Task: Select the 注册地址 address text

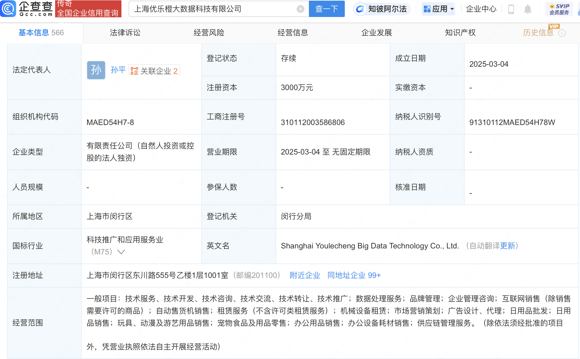Action: tap(157, 275)
